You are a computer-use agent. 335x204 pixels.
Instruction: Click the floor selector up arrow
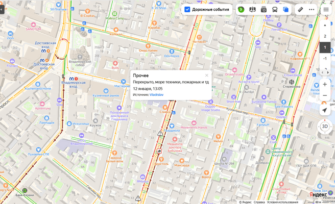[325, 25]
